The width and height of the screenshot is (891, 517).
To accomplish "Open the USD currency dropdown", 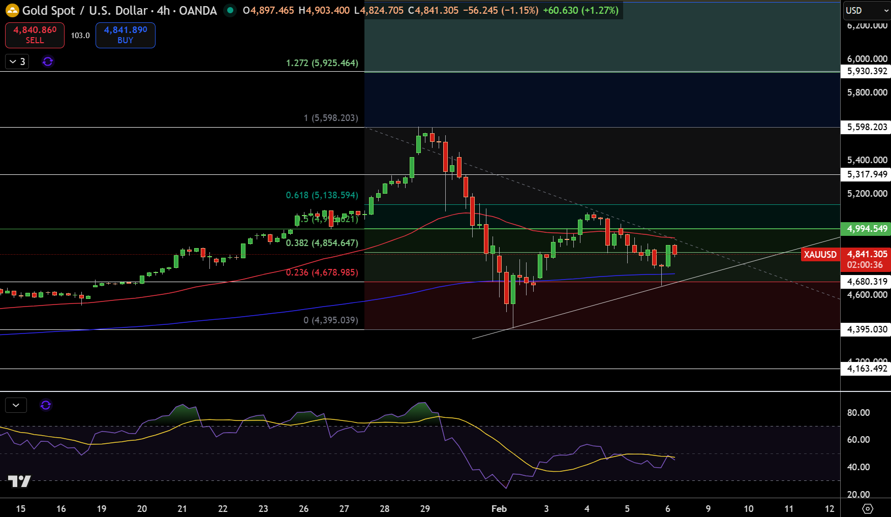I will (867, 10).
